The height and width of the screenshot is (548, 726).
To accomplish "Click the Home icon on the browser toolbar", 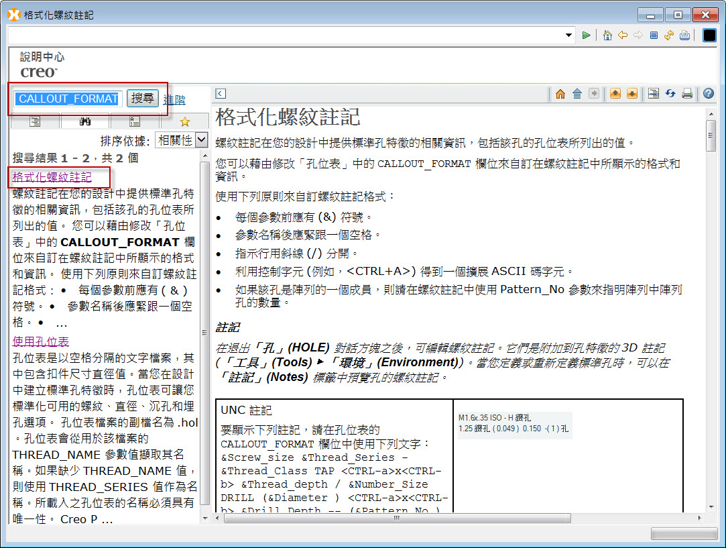I will pyautogui.click(x=607, y=35).
